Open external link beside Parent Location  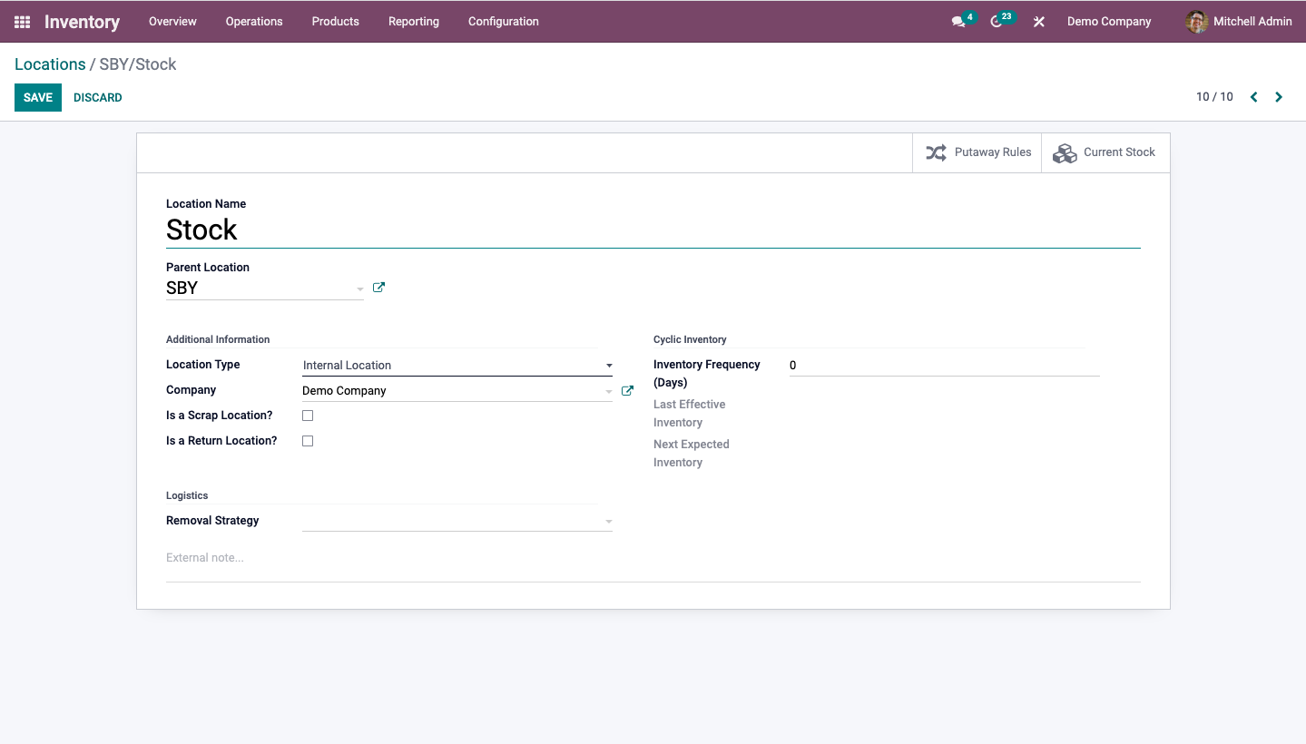379,288
